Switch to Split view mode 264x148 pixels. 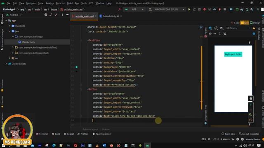click(245, 23)
